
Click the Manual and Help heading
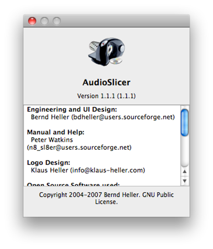tap(56, 132)
